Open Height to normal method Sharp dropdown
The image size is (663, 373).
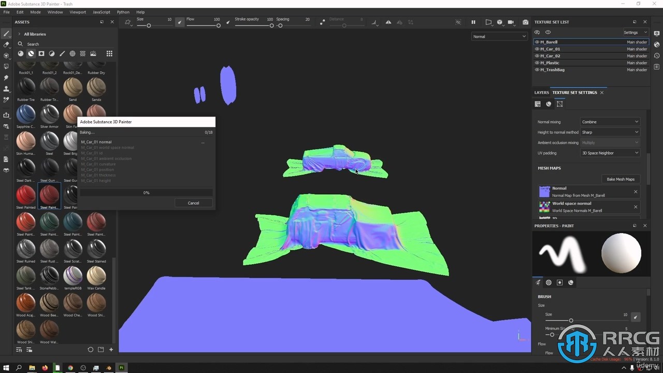[x=610, y=132]
